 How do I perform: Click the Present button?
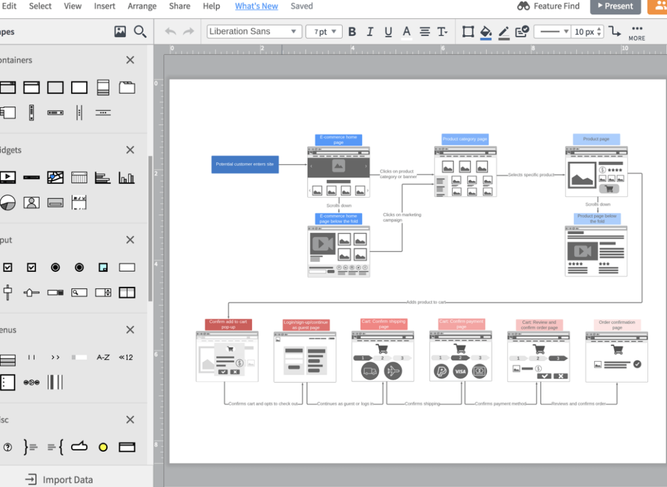[615, 6]
